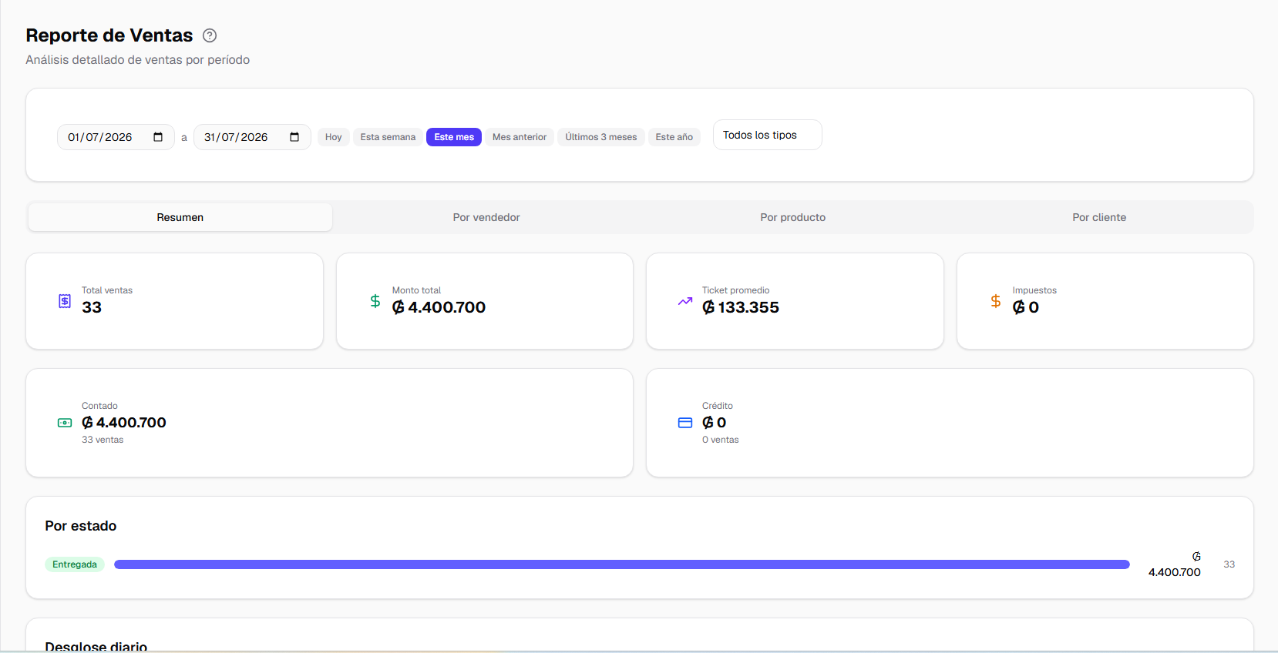
Task: Click the credit card icon in Crédito card
Action: [685, 423]
